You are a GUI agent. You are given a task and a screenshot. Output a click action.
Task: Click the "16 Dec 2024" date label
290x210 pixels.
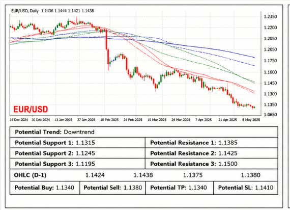19,120
